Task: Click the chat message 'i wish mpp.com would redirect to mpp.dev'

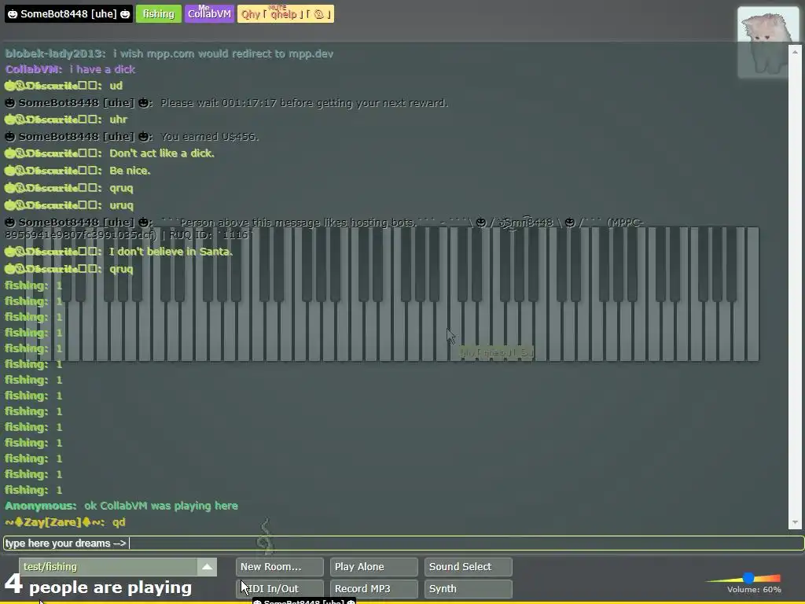Action: [223, 54]
